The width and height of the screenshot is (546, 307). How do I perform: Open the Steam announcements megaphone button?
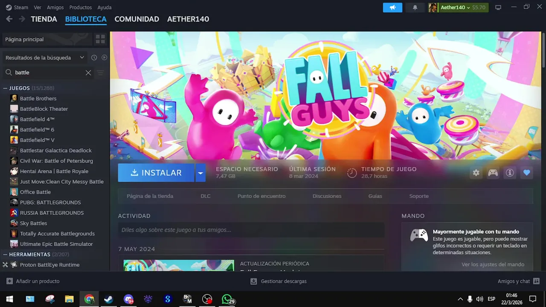tap(392, 8)
